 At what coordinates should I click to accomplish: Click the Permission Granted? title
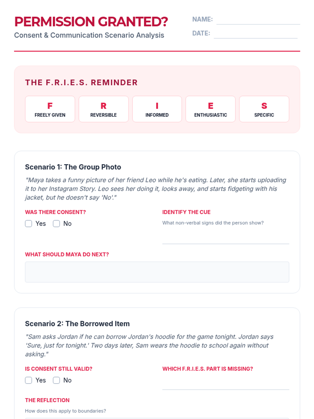[91, 22]
